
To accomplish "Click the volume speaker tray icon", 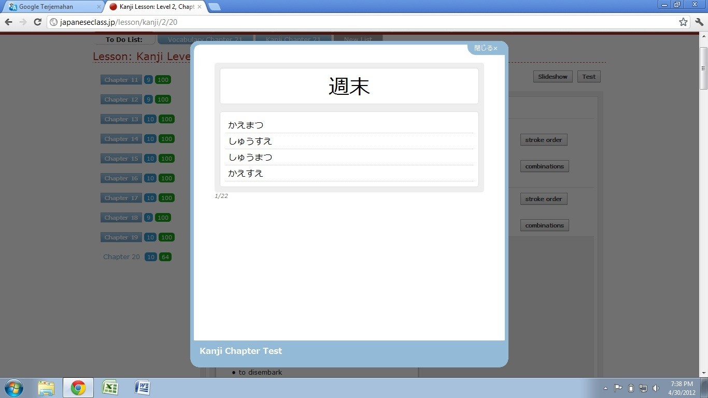I will [656, 388].
